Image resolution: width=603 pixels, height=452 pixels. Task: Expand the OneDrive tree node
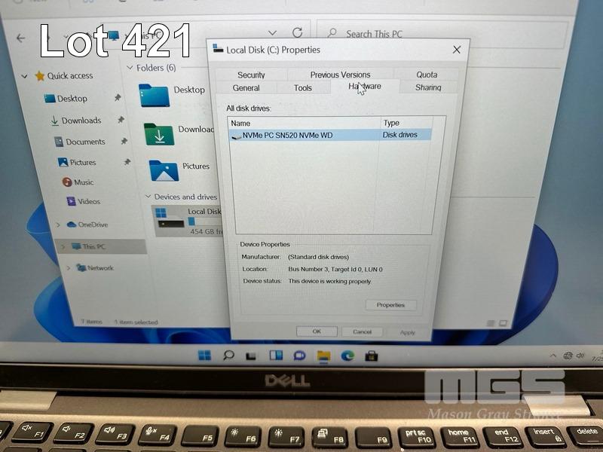tap(58, 224)
